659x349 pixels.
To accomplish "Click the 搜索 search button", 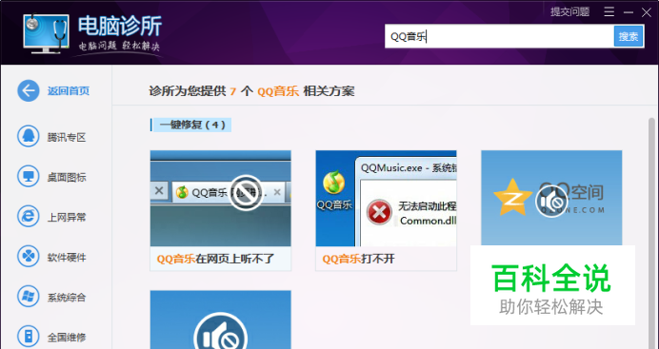I will (629, 36).
